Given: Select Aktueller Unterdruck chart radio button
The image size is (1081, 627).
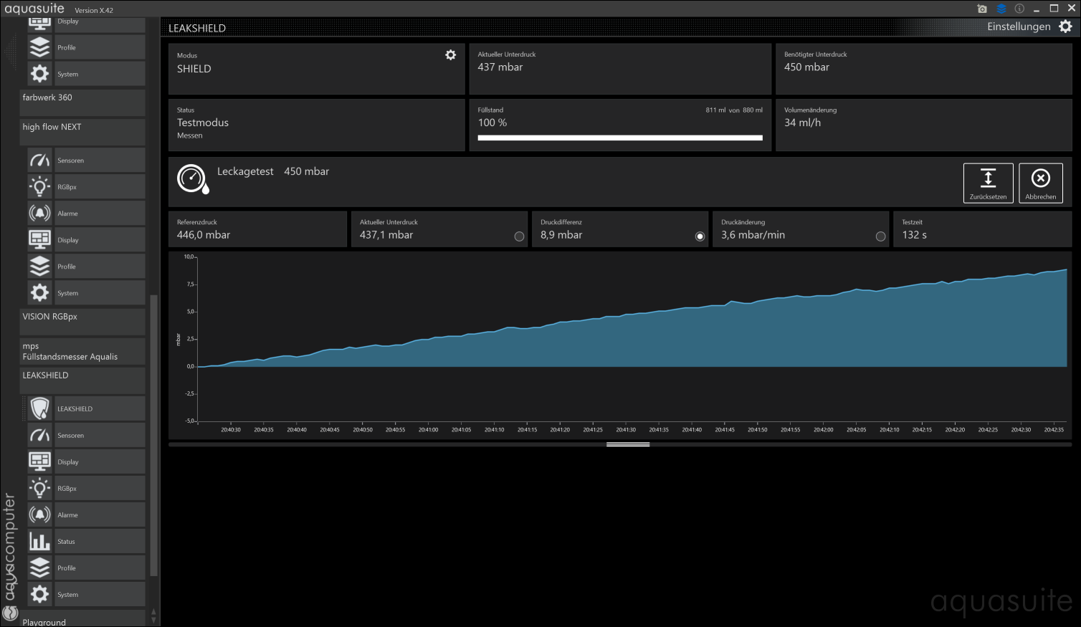Looking at the screenshot, I should coord(519,236).
